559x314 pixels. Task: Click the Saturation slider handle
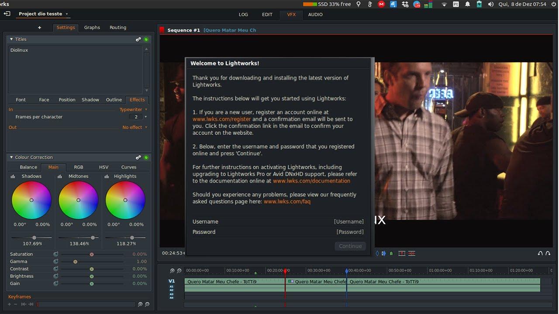coord(92,254)
